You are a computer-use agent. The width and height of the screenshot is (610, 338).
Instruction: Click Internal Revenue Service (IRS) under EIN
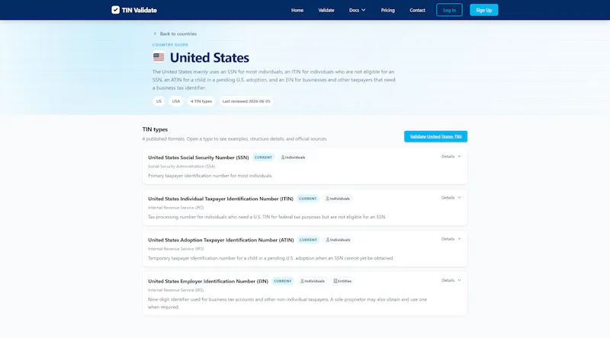[176, 290]
